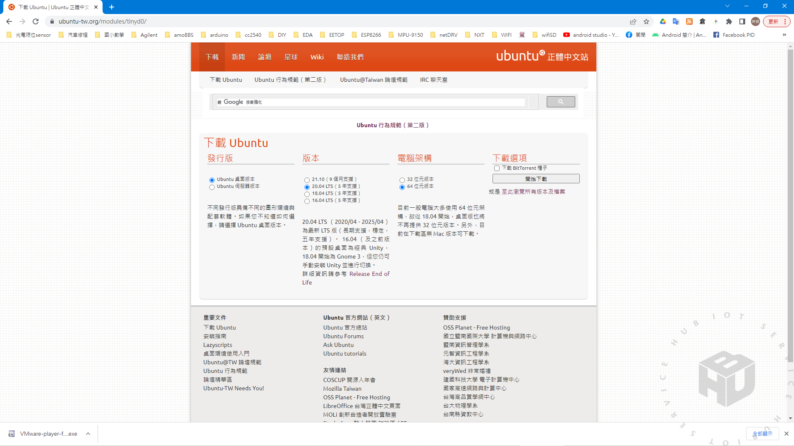Enable 下載 BitTorrent 種子 checkbox
Viewport: 794px width, 446px height.
[497, 168]
